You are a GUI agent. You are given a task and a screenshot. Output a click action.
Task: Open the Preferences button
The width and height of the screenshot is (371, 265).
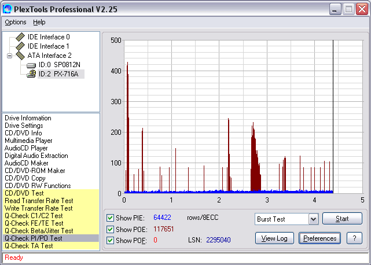click(x=319, y=238)
